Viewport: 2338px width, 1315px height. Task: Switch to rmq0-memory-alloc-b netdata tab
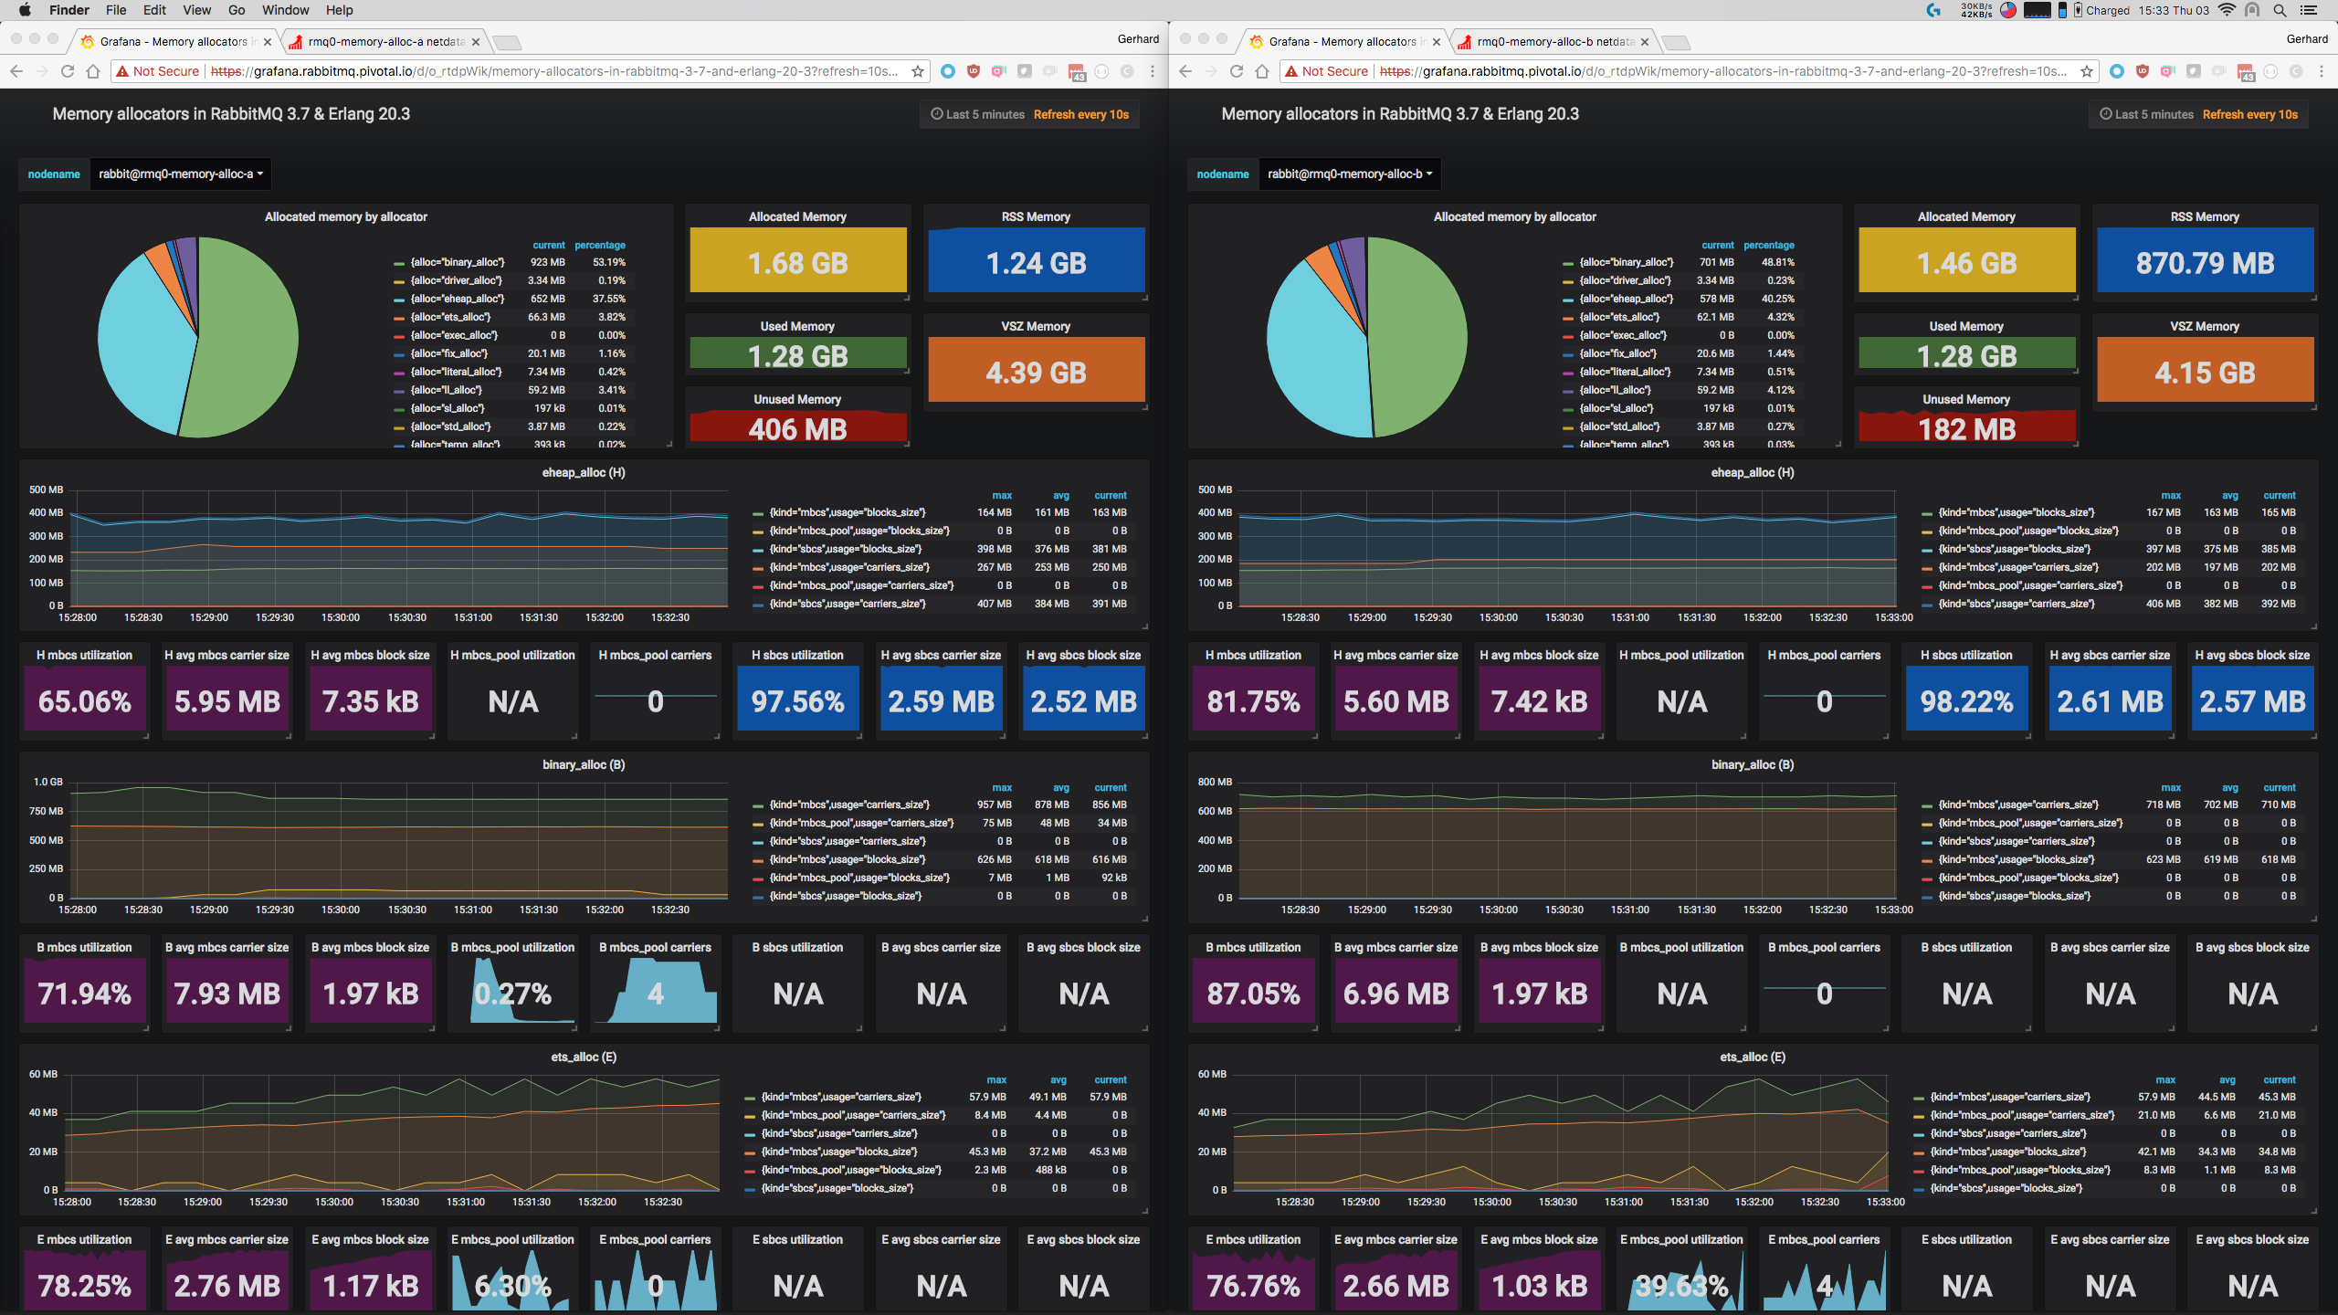pos(1553,41)
